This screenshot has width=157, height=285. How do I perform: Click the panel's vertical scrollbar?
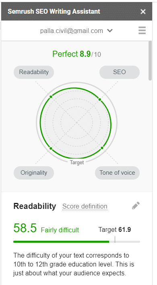pos(150,60)
